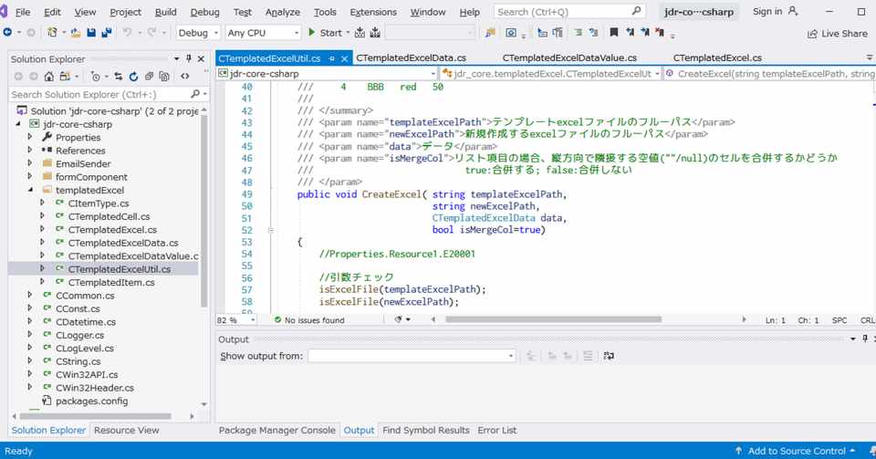Close the CTemplatedExcelUtil.cs tab
Screen dimensions: 876x459
344,58
